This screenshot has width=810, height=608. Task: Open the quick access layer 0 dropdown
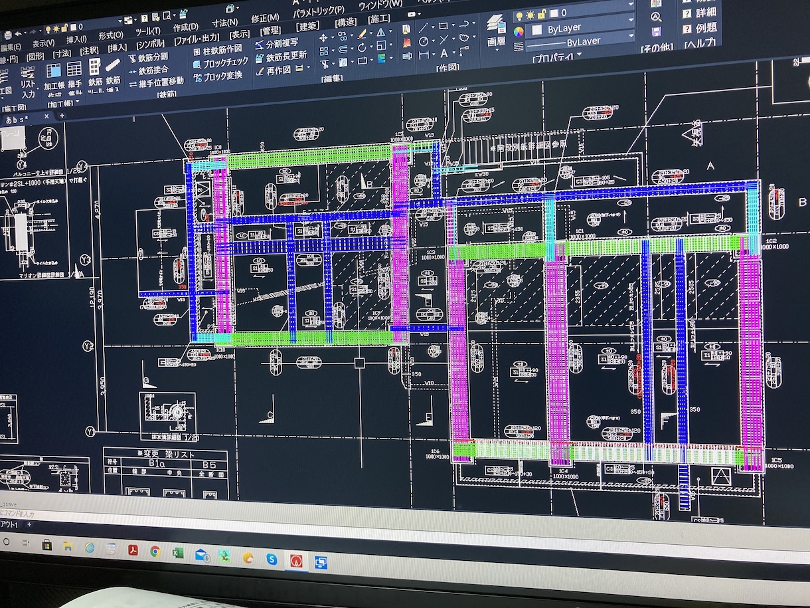click(x=120, y=21)
